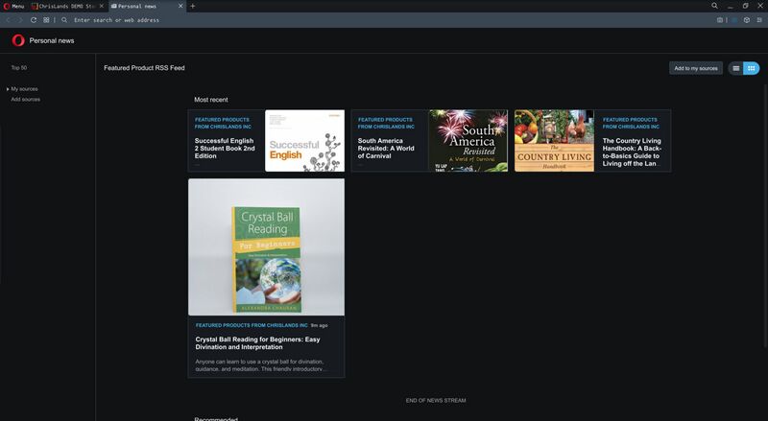Viewport: 768px width, 421px height.
Task: Click the Opera logo beside Personal news
Action: pyautogui.click(x=18, y=40)
